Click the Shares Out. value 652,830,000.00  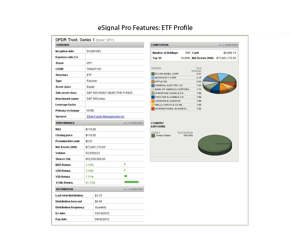(96, 159)
